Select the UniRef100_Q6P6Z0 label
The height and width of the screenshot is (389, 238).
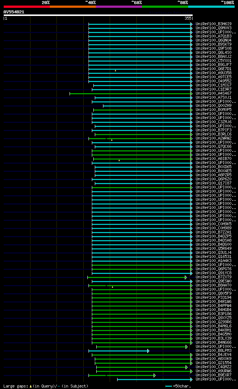point(213,179)
